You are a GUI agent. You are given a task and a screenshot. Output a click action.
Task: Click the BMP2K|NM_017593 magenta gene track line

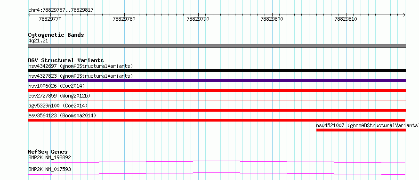click(217, 173)
